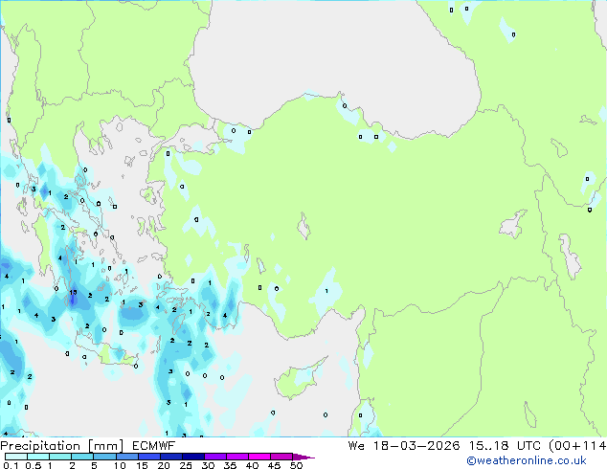Screen dimensions: 607x469
Task: Click the 30–35 mm purple legend swatch
Action: click(214, 457)
